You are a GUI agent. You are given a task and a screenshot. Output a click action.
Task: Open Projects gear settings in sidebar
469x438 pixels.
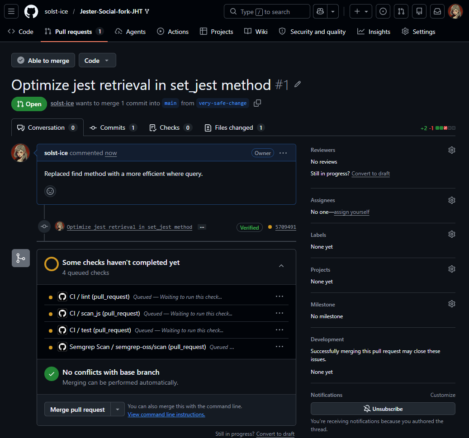click(452, 269)
